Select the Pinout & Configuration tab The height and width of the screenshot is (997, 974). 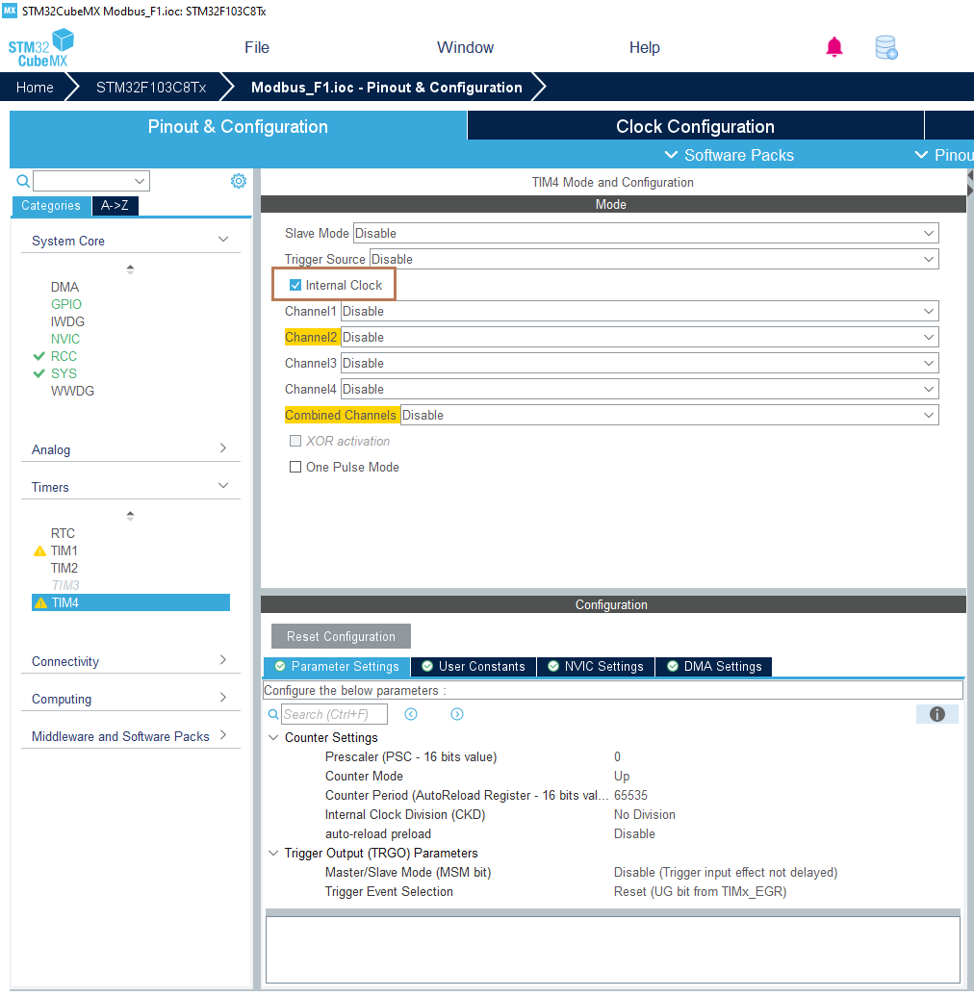tap(239, 126)
